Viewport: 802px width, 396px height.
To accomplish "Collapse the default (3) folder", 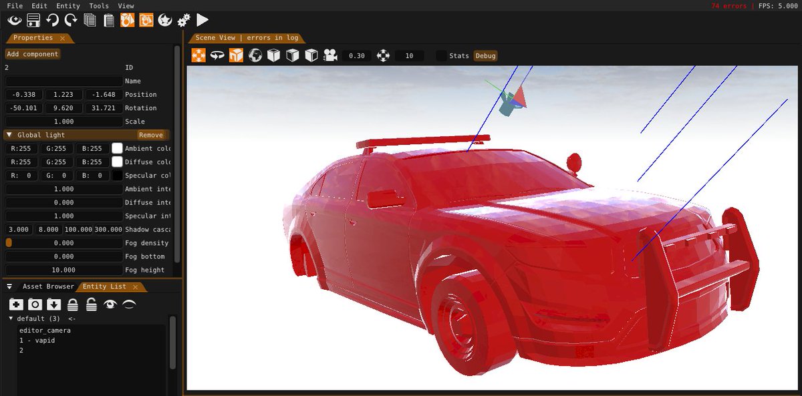I will coord(11,319).
